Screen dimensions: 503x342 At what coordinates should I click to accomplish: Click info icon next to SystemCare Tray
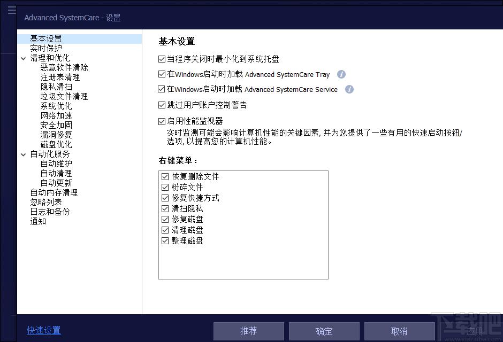341,74
